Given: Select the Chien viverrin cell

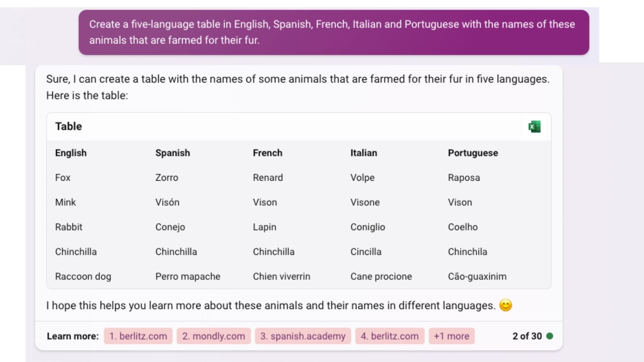Looking at the screenshot, I should pos(282,277).
